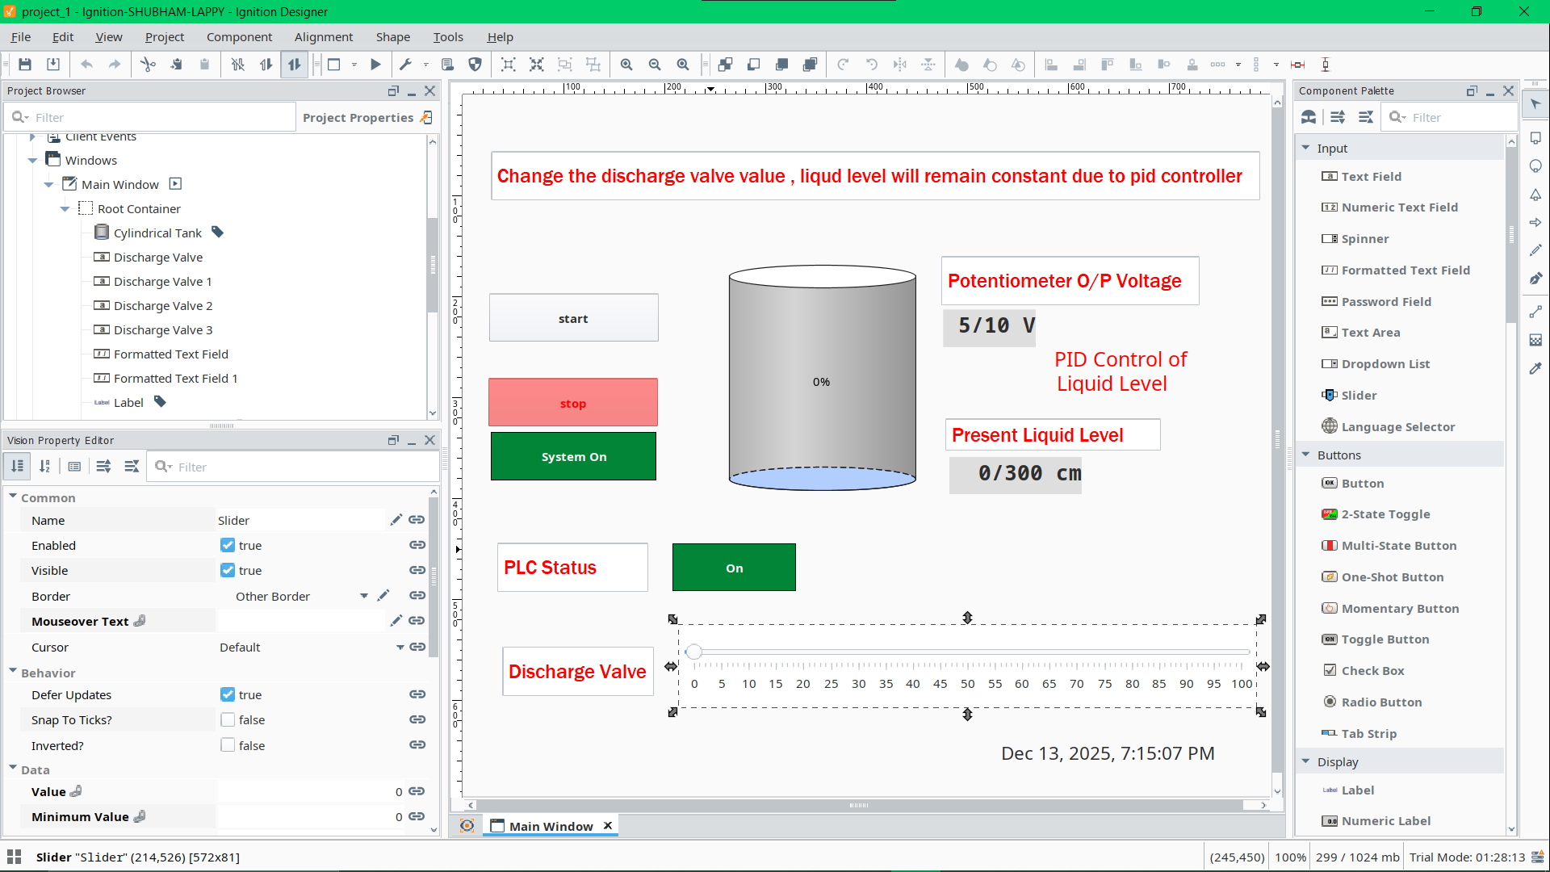Click the Name property binding link icon
Image resolution: width=1550 pixels, height=872 pixels.
(x=417, y=520)
